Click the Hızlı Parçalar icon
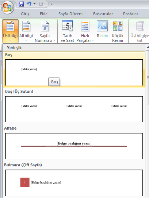The image size is (149, 198). pos(85,26)
